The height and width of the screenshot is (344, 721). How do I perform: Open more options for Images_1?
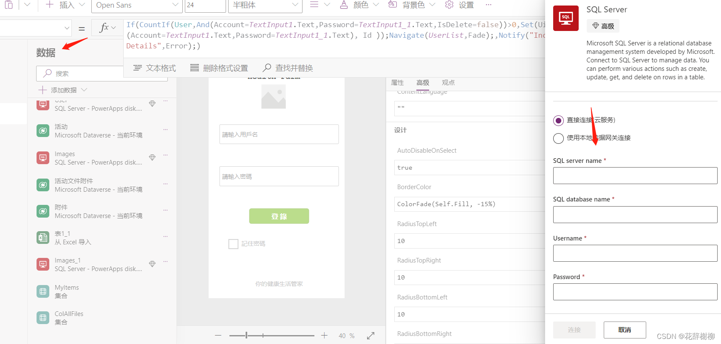[x=165, y=261]
